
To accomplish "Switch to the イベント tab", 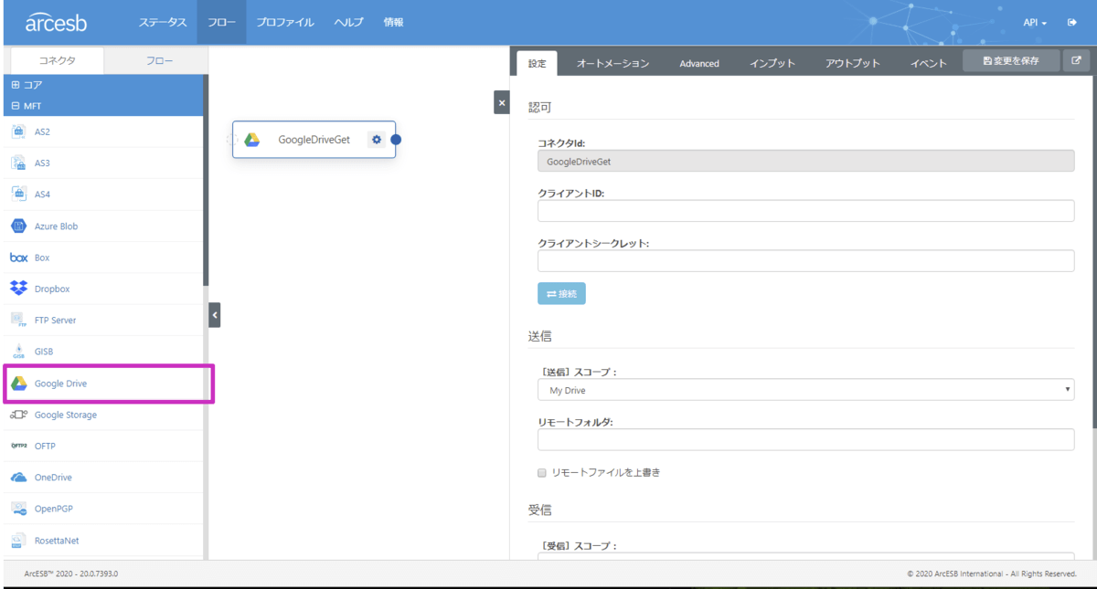I will (929, 63).
